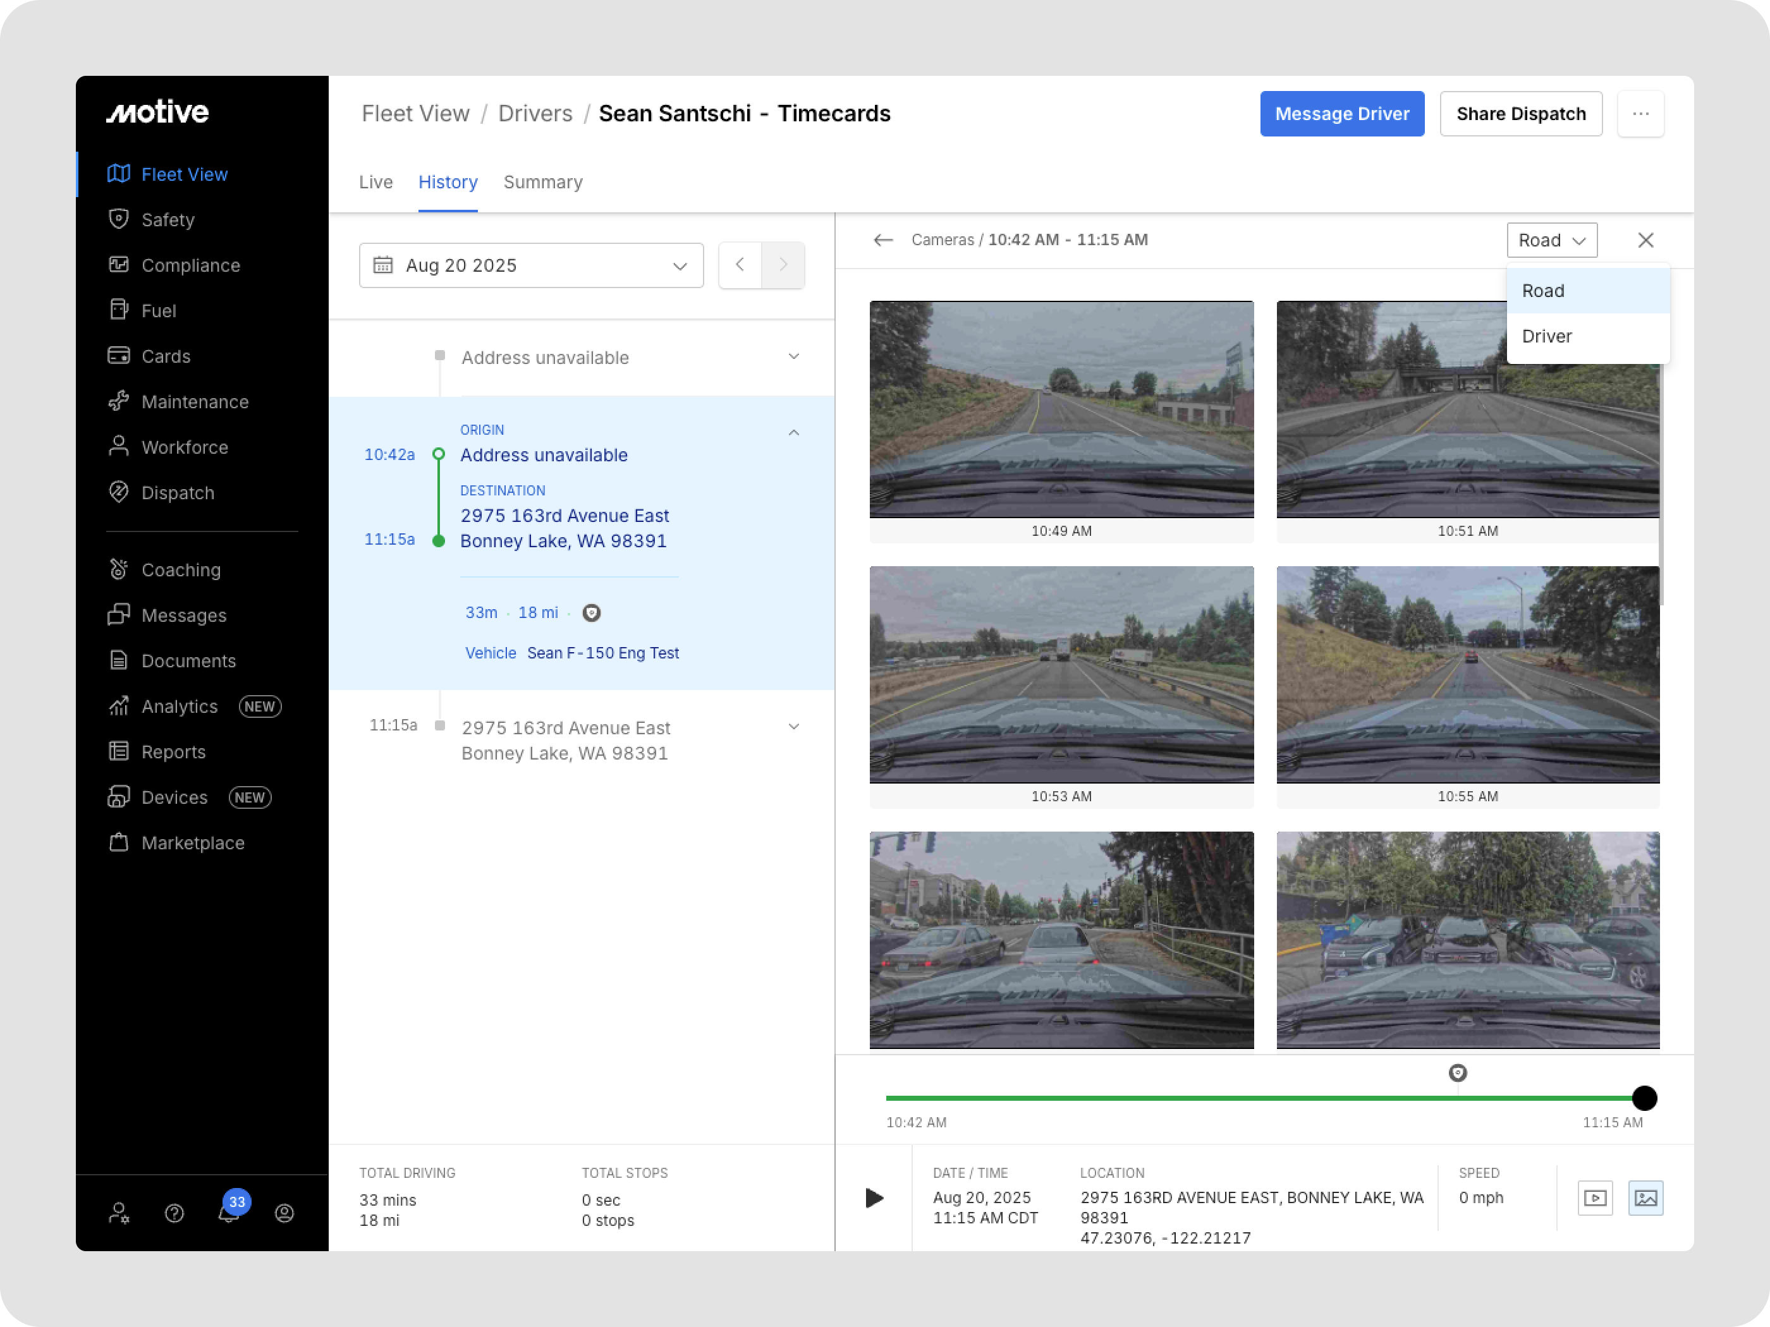This screenshot has width=1770, height=1327.
Task: Open the Aug 20 2025 date picker
Action: (530, 265)
